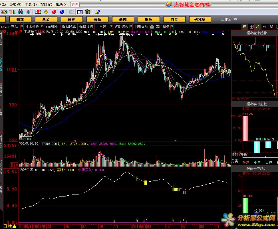Viewport: 278px width, 229px height.
Task: Click the 服务 button
Action: [x=149, y=19]
